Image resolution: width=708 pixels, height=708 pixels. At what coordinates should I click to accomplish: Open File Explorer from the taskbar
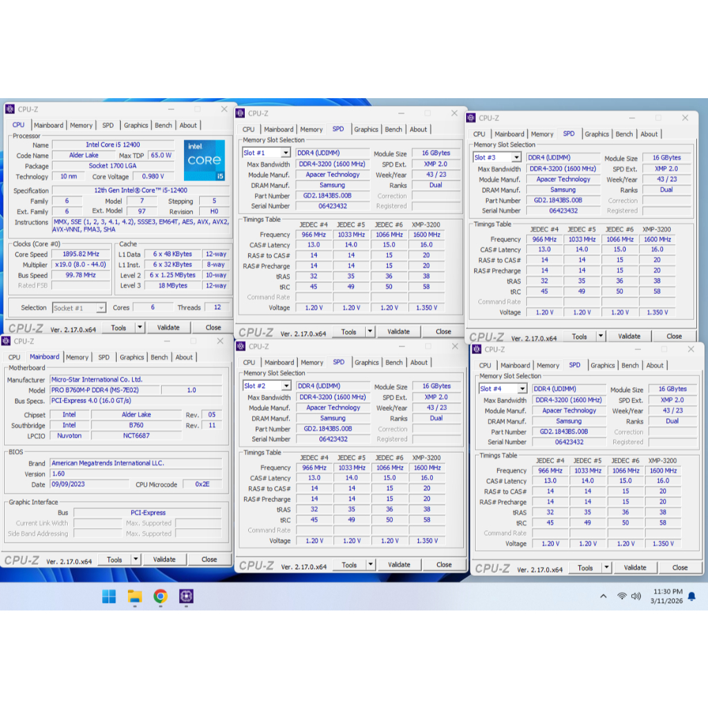pos(135,596)
